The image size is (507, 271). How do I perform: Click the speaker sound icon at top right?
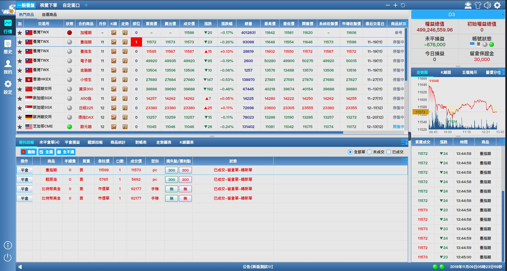pyautogui.click(x=487, y=5)
